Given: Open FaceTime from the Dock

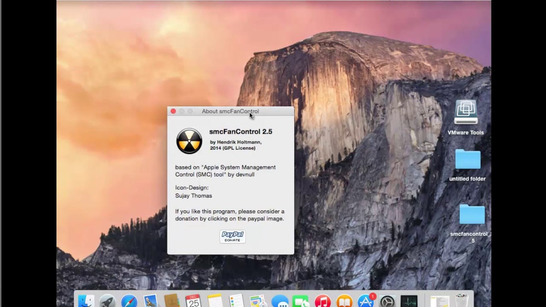Looking at the screenshot, I should (x=301, y=301).
